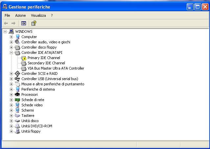This screenshot has width=210, height=149.
Task: Expand the Unità DVD/CD-ROM node
Action: coord(11,126)
